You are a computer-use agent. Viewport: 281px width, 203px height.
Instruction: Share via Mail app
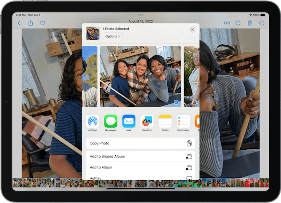click(x=129, y=123)
